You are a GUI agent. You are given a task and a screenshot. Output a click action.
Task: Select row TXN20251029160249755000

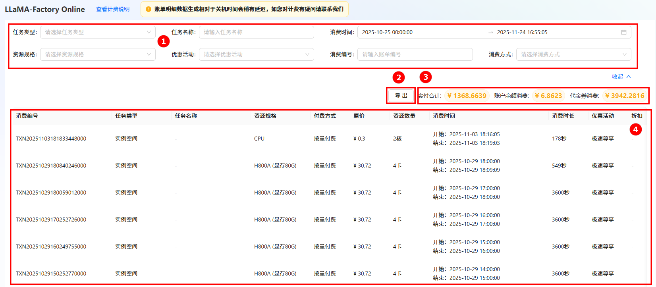[329, 247]
